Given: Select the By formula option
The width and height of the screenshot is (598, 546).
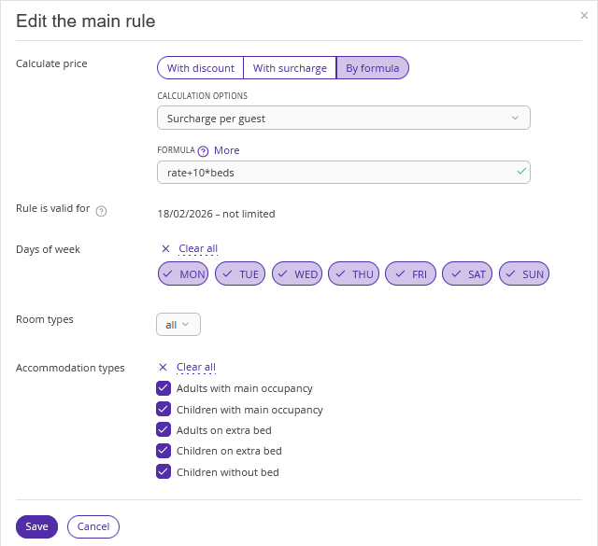Looking at the screenshot, I should point(372,68).
